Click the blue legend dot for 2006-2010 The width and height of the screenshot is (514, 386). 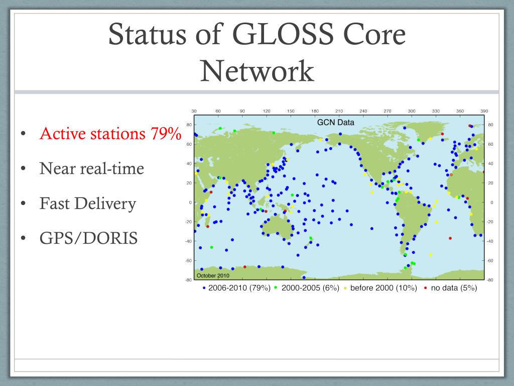tap(204, 288)
